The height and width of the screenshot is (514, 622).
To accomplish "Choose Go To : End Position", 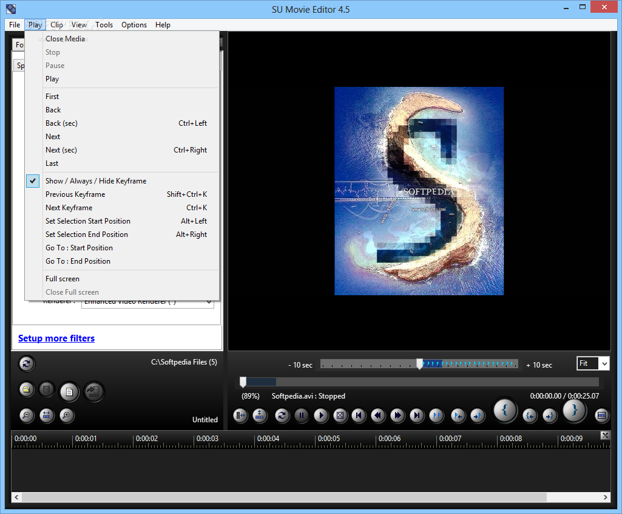I will point(122,261).
